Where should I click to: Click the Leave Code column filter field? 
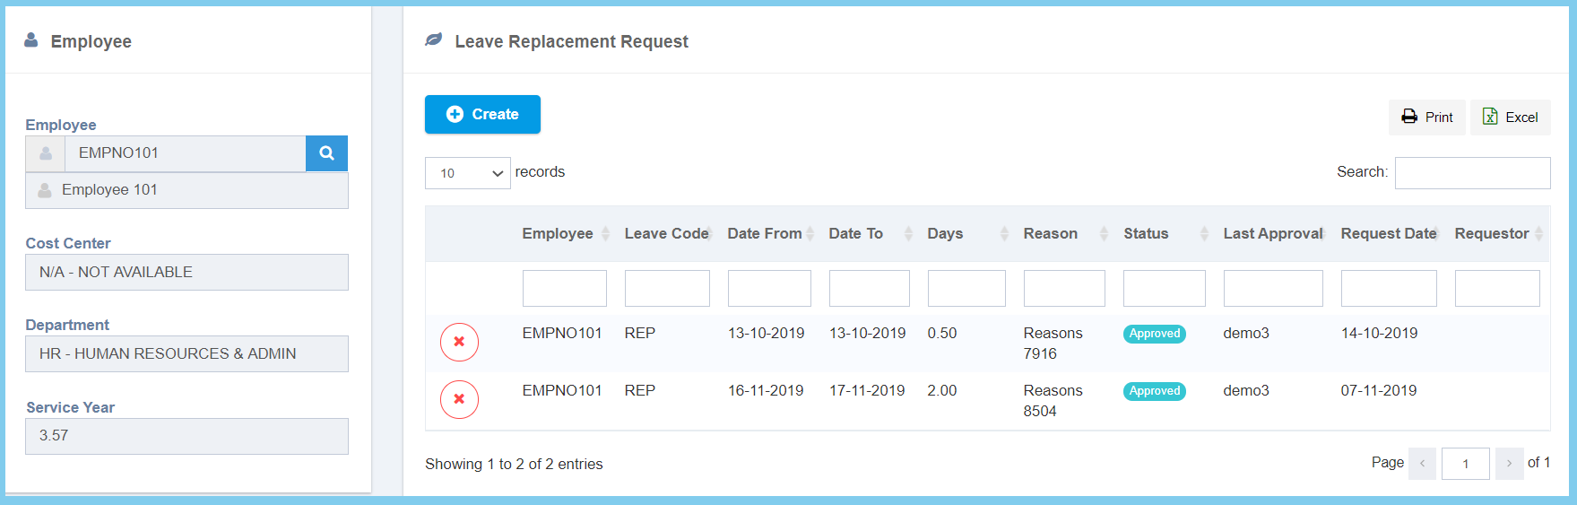(x=667, y=289)
